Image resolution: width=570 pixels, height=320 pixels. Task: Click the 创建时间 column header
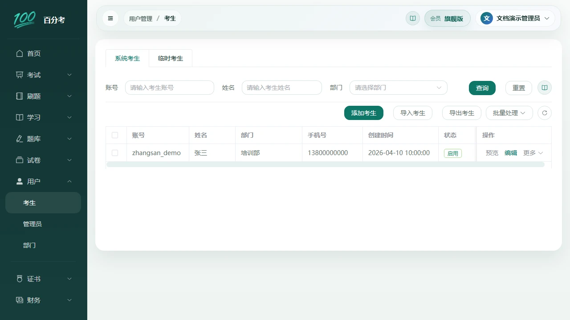[401, 135]
